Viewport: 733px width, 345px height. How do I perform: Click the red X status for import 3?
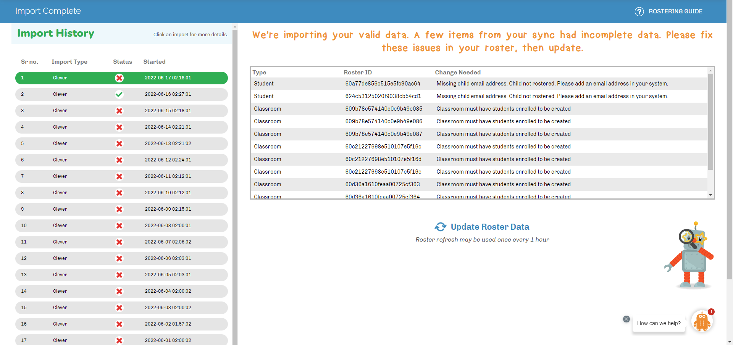[119, 111]
